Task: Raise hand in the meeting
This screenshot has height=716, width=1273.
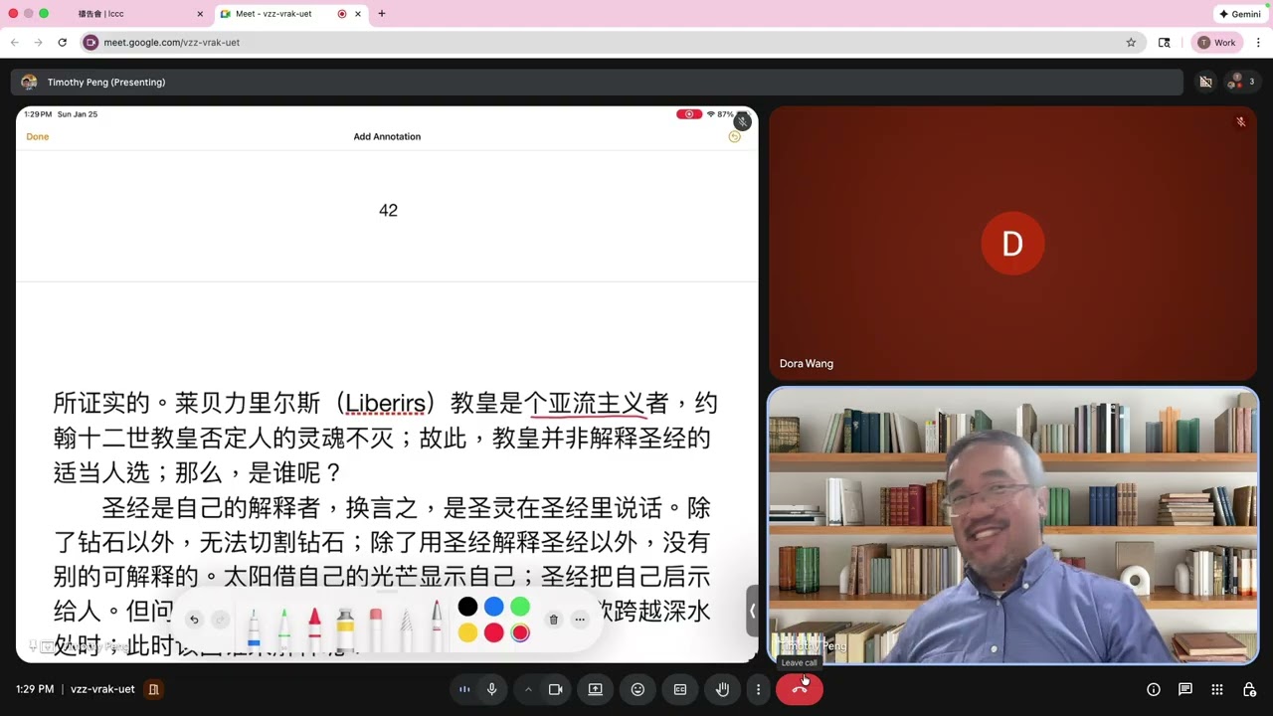Action: pyautogui.click(x=723, y=689)
